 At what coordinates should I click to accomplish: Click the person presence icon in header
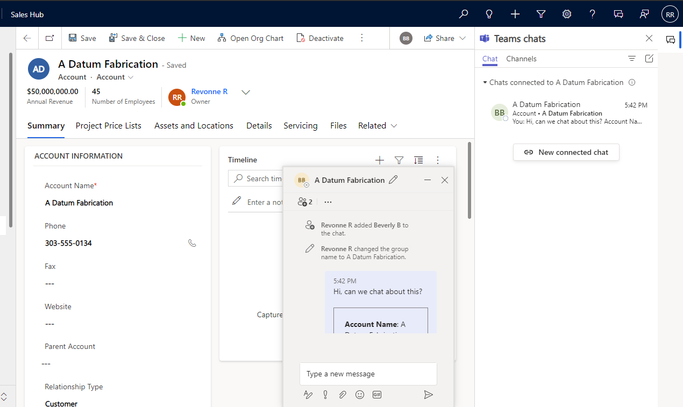[x=644, y=15]
